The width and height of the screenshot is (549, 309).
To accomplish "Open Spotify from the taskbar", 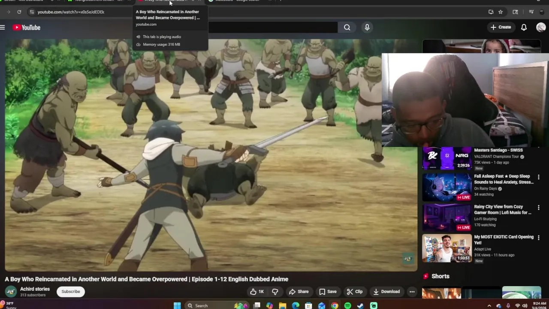I will (x=347, y=306).
